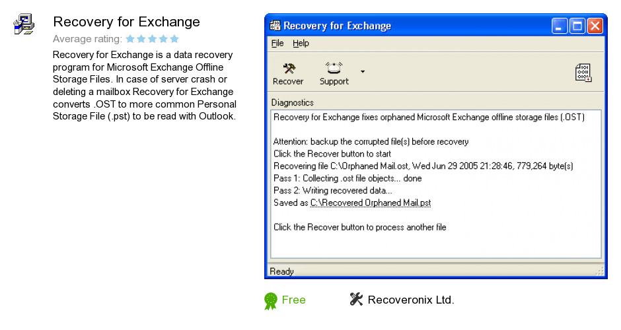Click the 'Pass 2: Writing recovered data' line

(x=333, y=191)
